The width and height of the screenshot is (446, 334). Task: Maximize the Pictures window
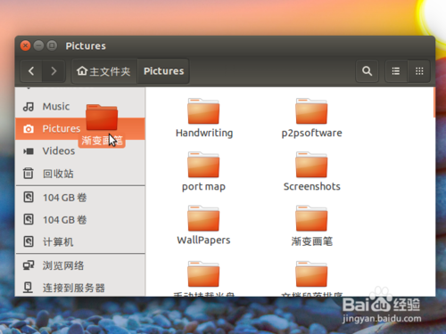(x=52, y=45)
